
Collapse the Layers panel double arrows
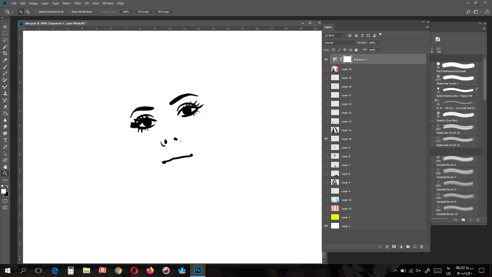(424, 22)
